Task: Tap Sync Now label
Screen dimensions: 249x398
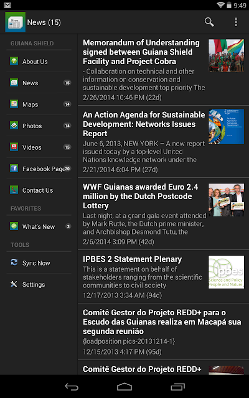Action: pos(36,263)
